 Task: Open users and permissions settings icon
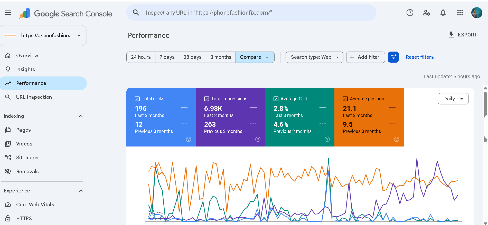426,13
